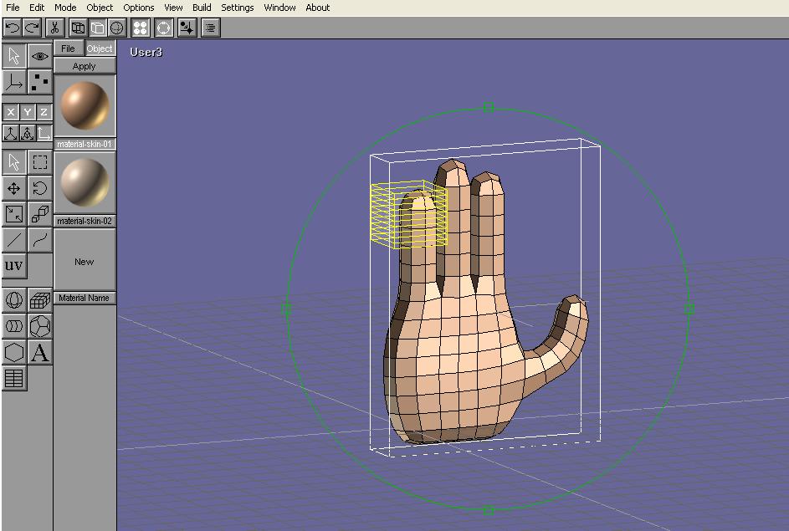The image size is (789, 531).
Task: Add an N-gon hexagon shape
Action: tap(14, 353)
